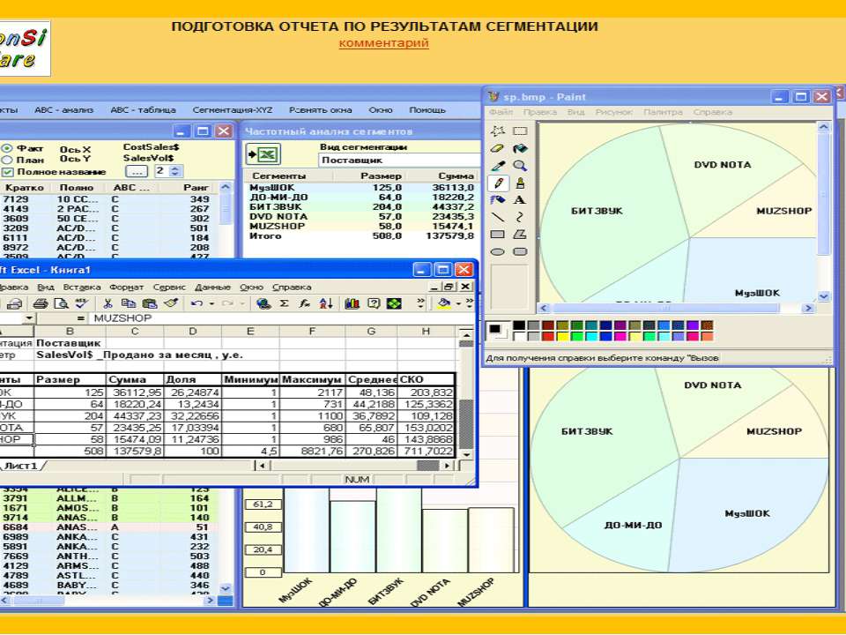846x635 pixels.
Task: Pick the straight Line tool in Paint
Action: [x=497, y=217]
